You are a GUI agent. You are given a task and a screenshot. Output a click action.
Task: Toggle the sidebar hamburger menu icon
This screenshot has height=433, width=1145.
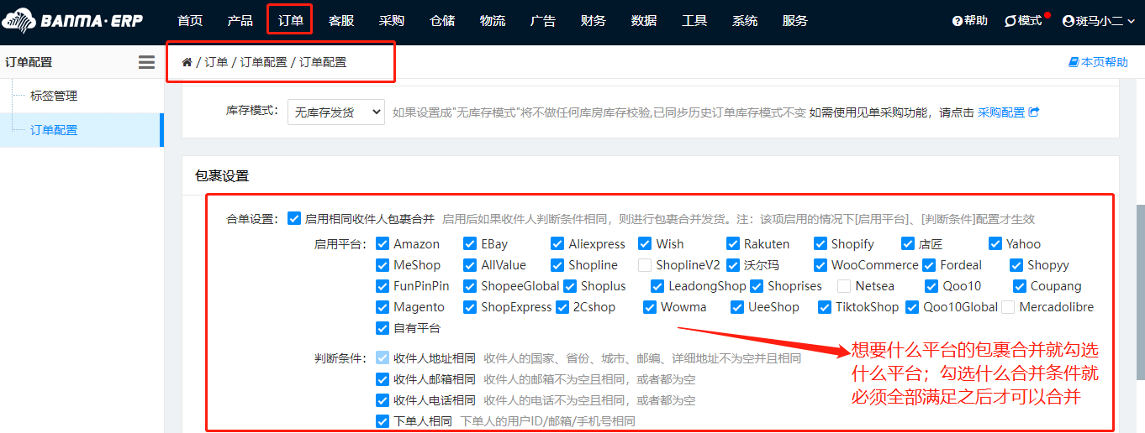(x=146, y=62)
